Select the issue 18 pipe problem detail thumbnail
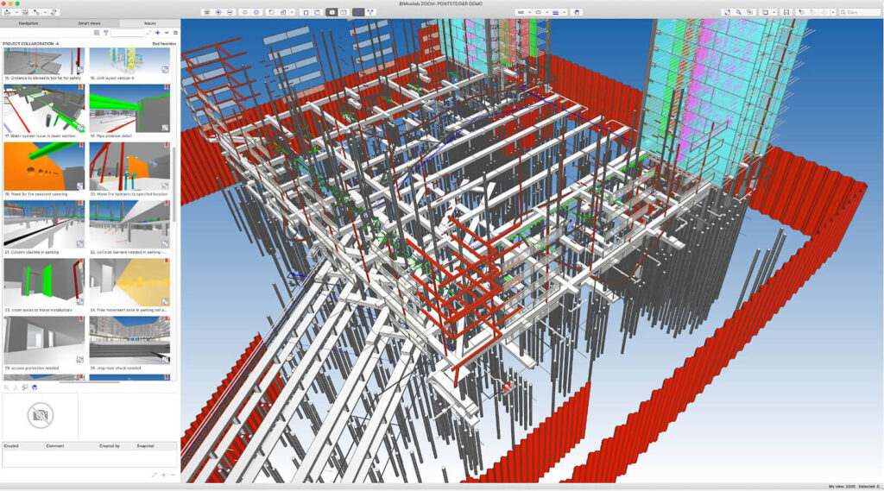Screen dimensions: 884x491 pyautogui.click(x=129, y=109)
